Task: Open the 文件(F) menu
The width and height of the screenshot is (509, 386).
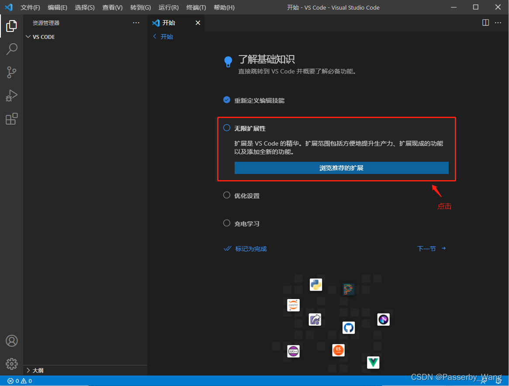Action: (30, 7)
